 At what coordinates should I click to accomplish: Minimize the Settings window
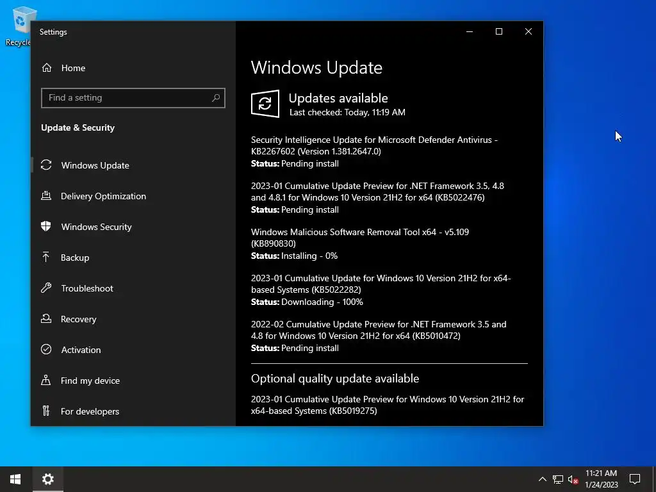click(x=470, y=31)
